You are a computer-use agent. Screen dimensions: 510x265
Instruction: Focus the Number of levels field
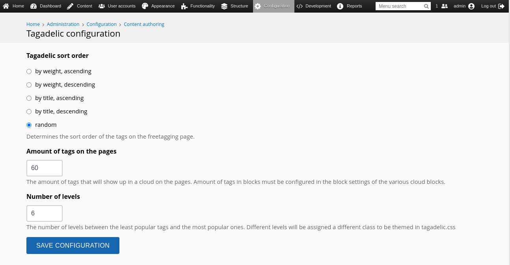(x=45, y=213)
